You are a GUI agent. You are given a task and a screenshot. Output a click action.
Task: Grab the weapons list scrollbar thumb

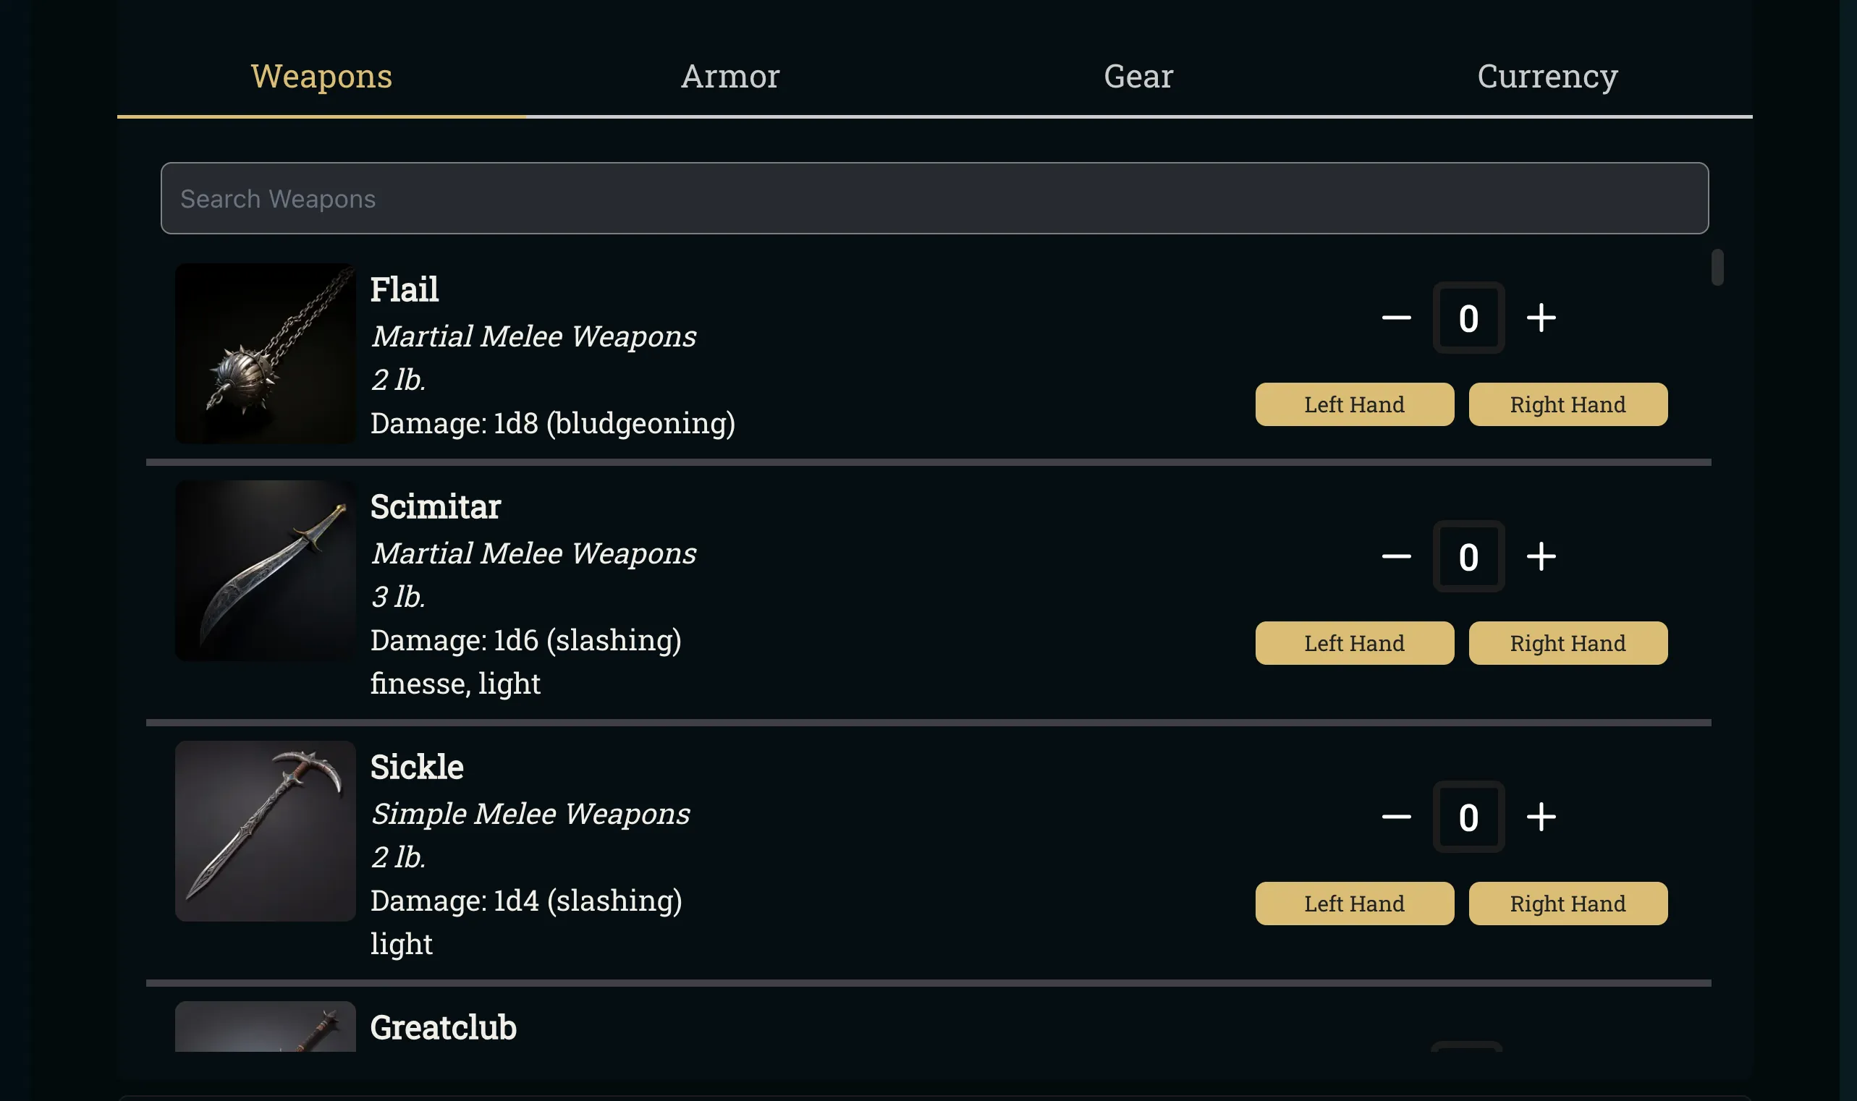tap(1717, 267)
